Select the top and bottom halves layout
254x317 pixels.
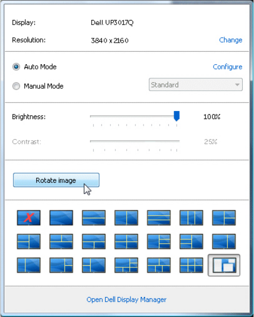(x=94, y=218)
